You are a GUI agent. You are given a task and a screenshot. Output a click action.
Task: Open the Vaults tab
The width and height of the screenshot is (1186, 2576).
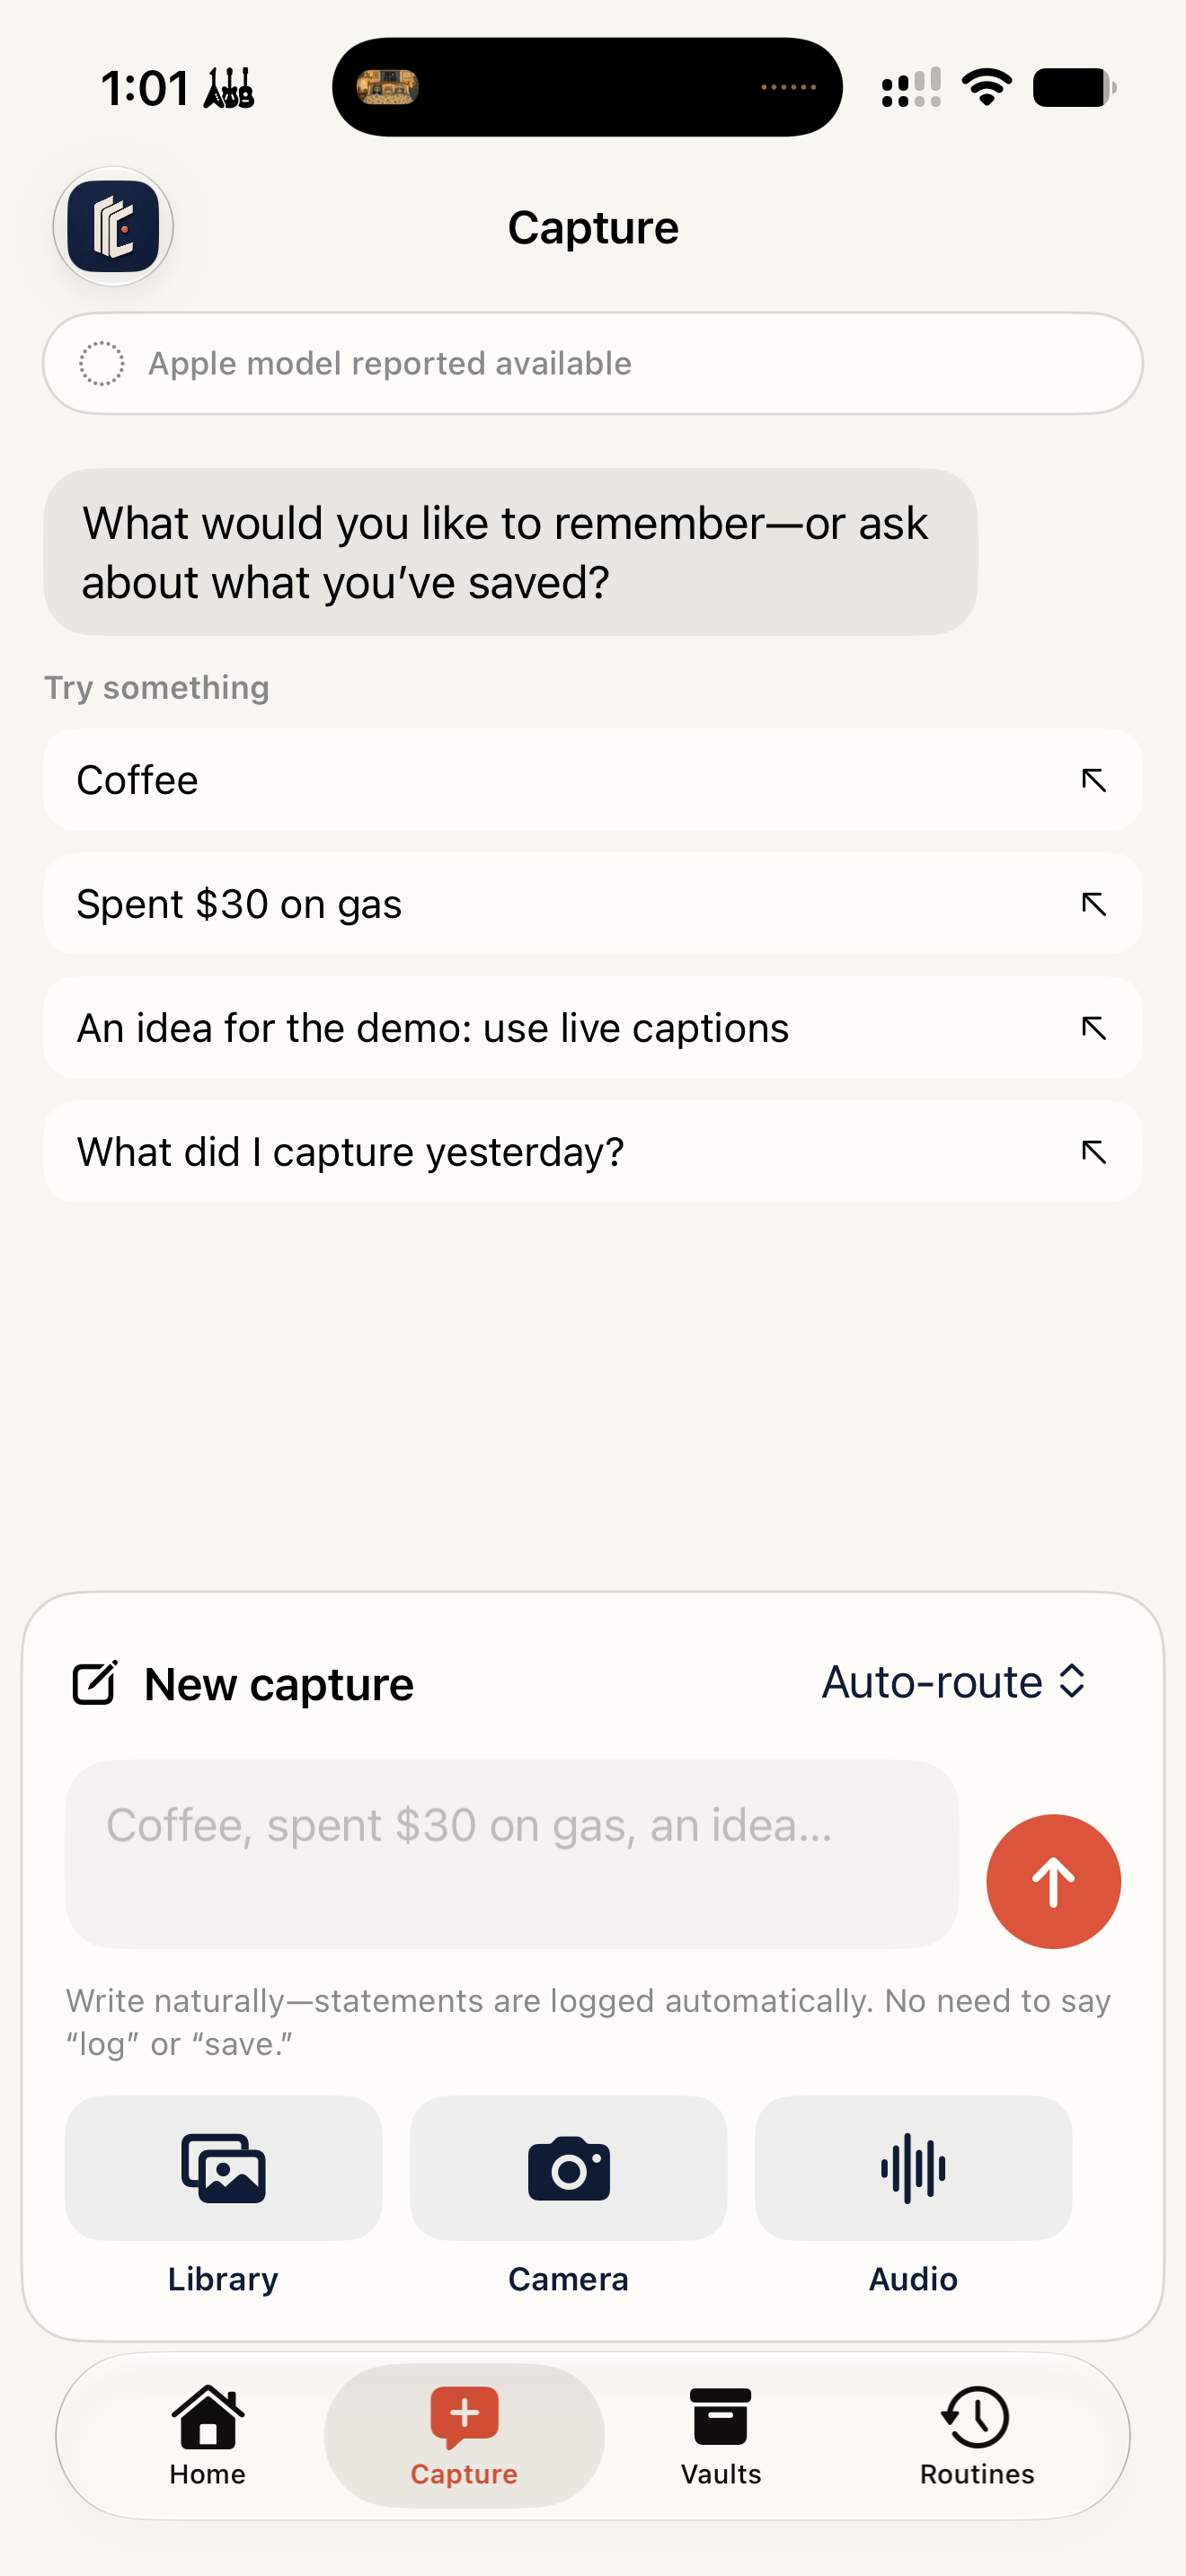pyautogui.click(x=721, y=2435)
